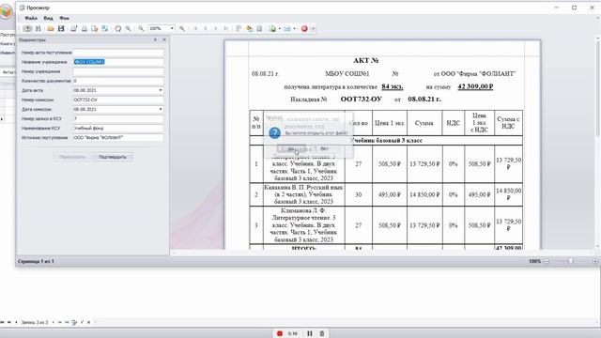Screen dimensions: 601x338
Task: Click the Страница 1 из 1 status text
Action: [x=36, y=261]
